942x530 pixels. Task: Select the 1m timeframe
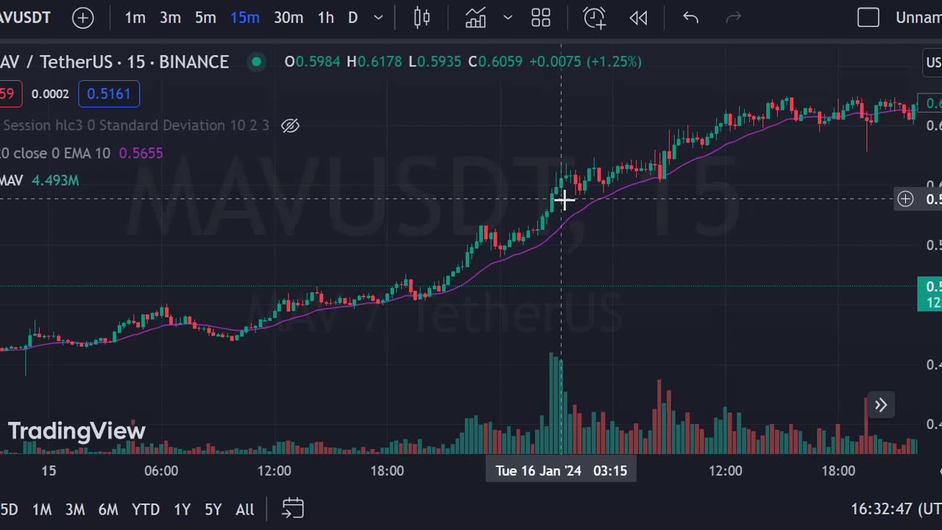(135, 18)
